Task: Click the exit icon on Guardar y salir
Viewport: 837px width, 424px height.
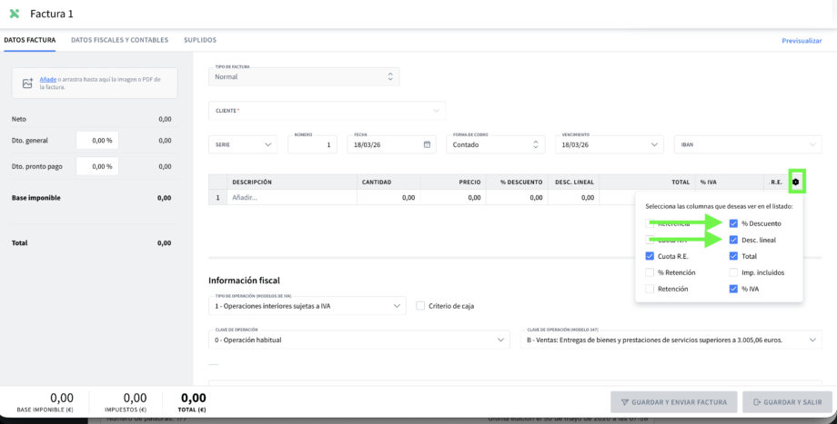Action: coord(757,401)
